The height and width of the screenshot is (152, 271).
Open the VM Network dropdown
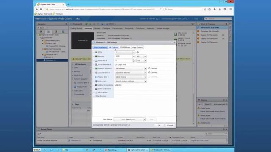(x=131, y=68)
